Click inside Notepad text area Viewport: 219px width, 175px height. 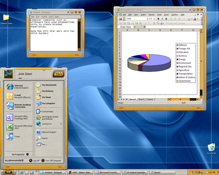pyautogui.click(x=54, y=35)
